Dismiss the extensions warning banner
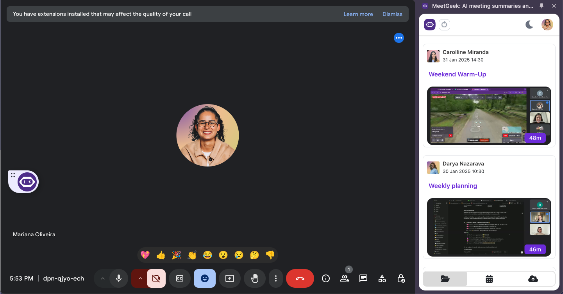This screenshot has height=294, width=563. (x=392, y=14)
